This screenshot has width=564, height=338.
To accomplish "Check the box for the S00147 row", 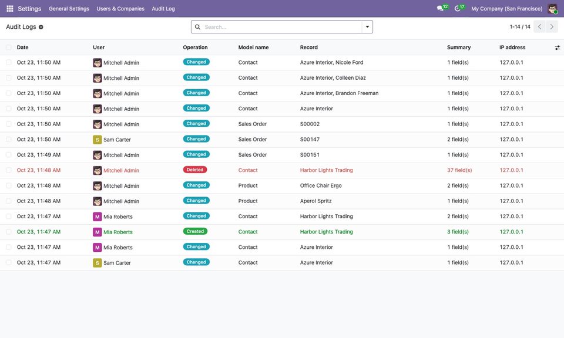I will tap(9, 140).
